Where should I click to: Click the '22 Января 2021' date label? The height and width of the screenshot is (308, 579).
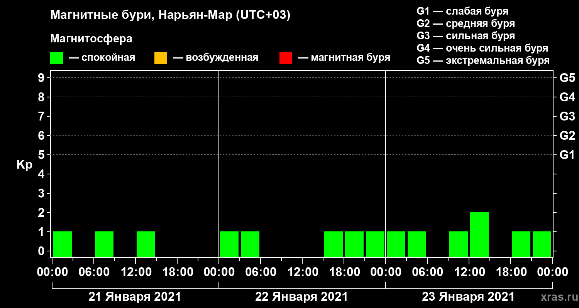[x=301, y=297]
